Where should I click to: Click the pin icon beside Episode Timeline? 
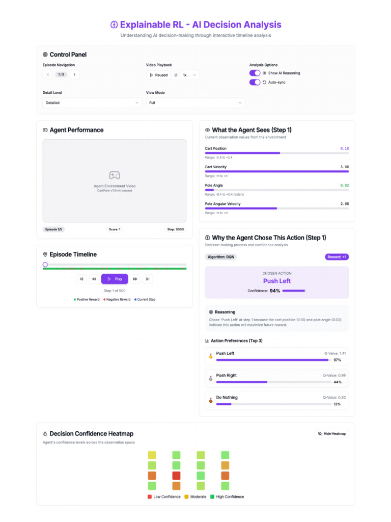[x=45, y=254]
